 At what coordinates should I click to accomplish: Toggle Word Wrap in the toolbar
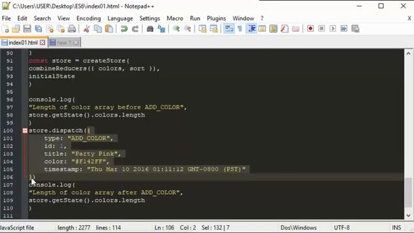pos(228,28)
